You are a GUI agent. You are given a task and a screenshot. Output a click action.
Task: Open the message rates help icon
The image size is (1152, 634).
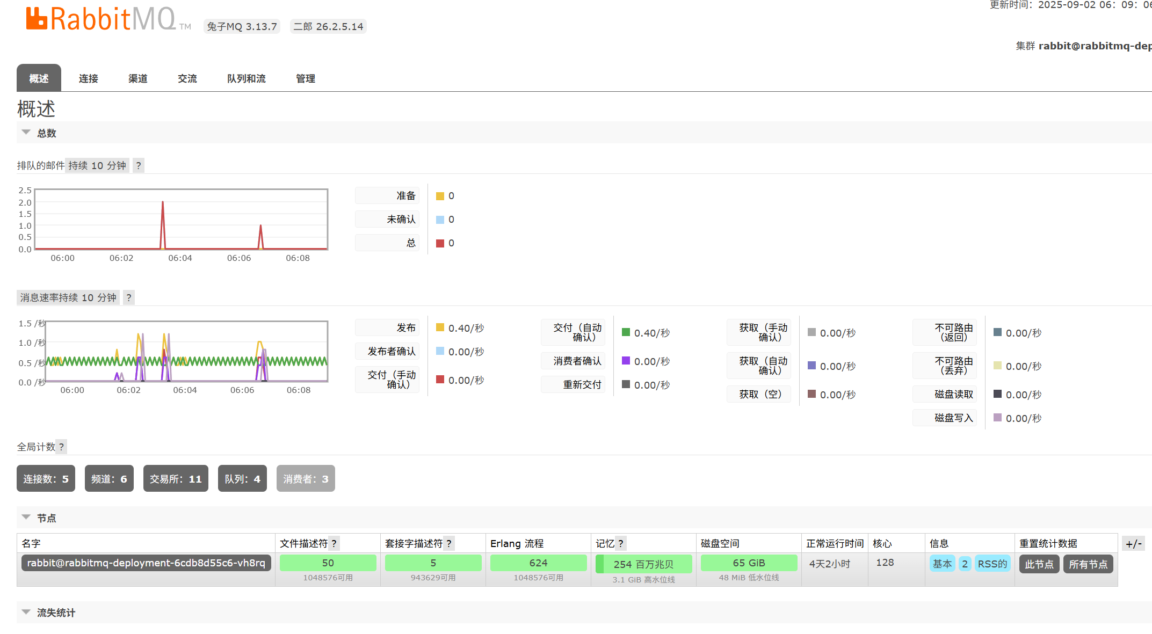128,297
